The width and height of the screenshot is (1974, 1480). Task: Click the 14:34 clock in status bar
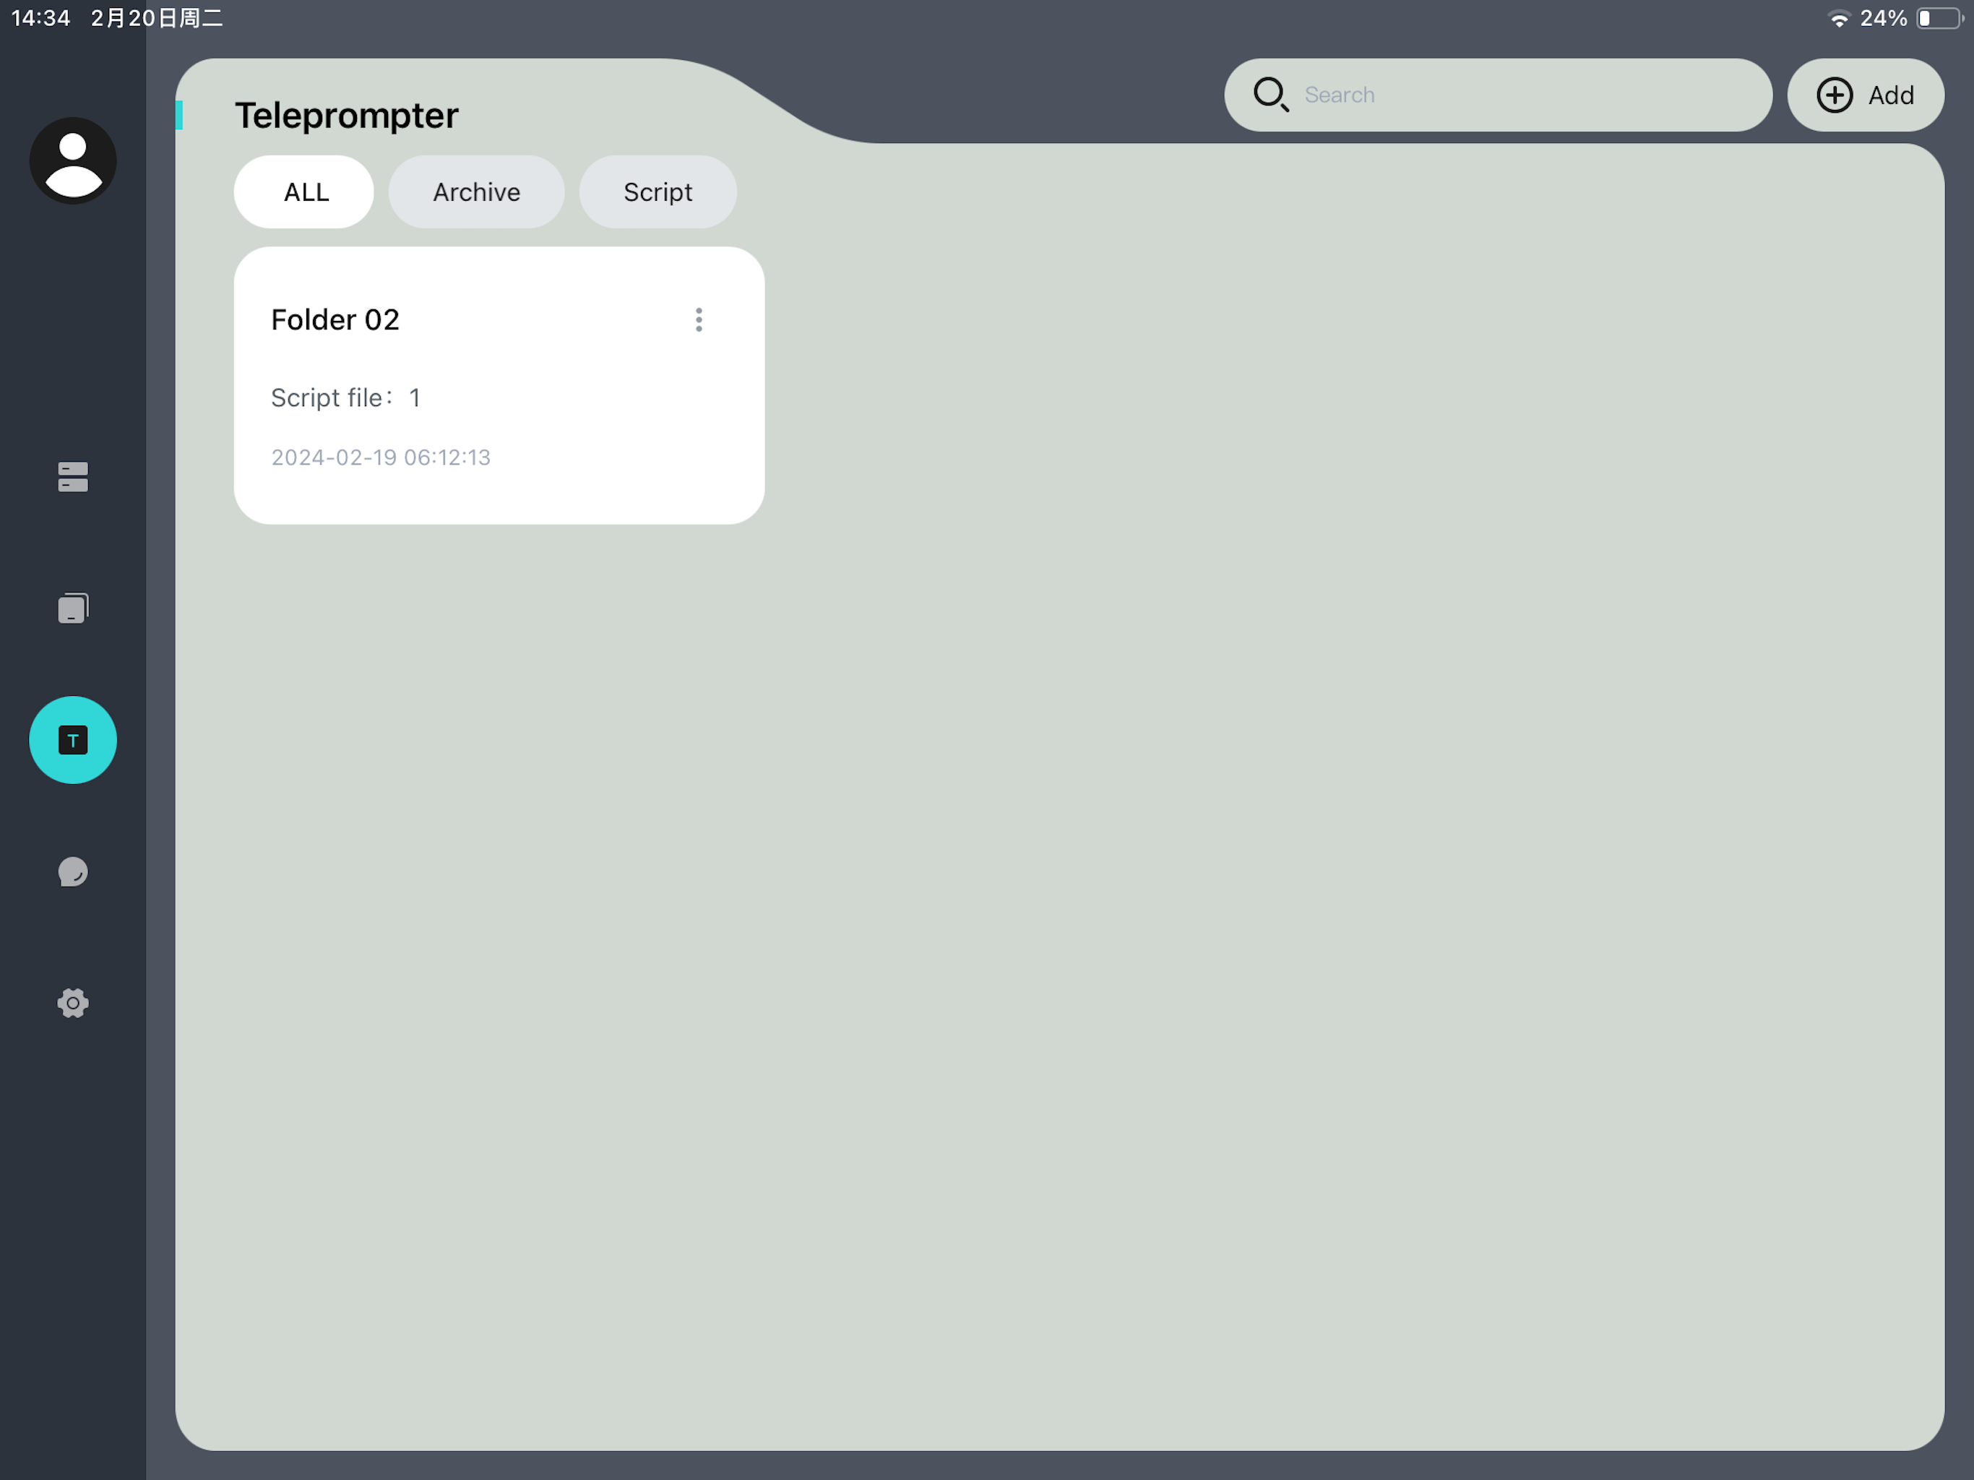coord(41,18)
